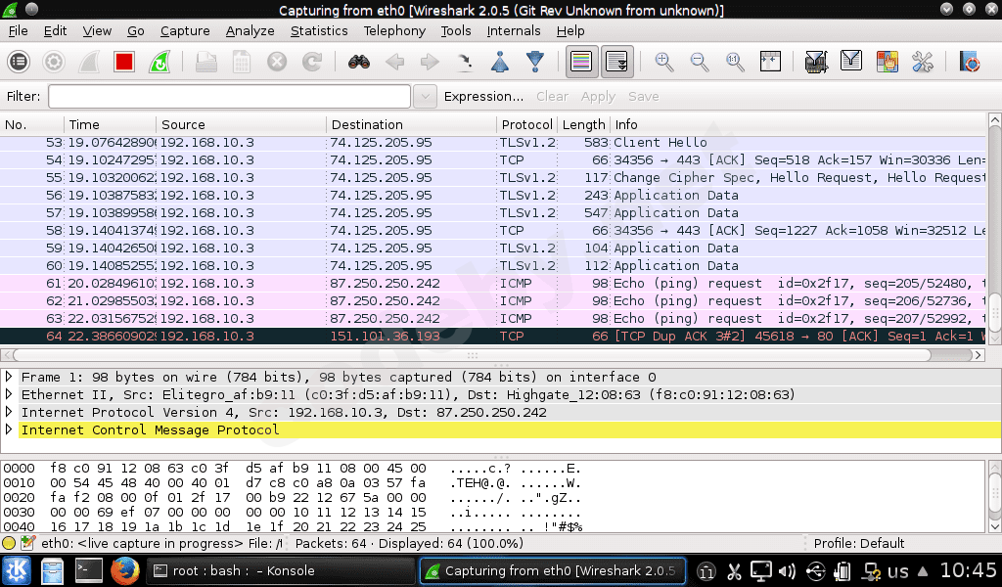Expand the Ethernet II tree row

tap(10, 395)
